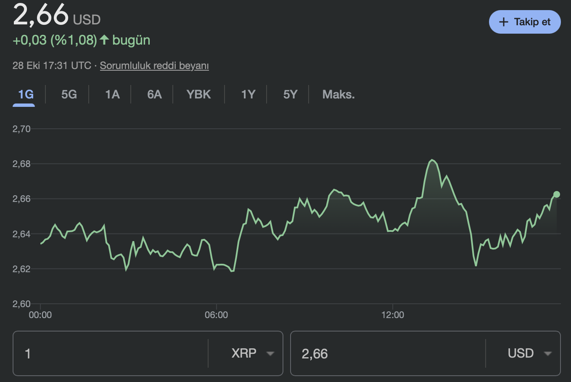The height and width of the screenshot is (382, 571).
Task: Open the Sorumluluk reddi beyanı disclaimer link
Action: (x=154, y=66)
